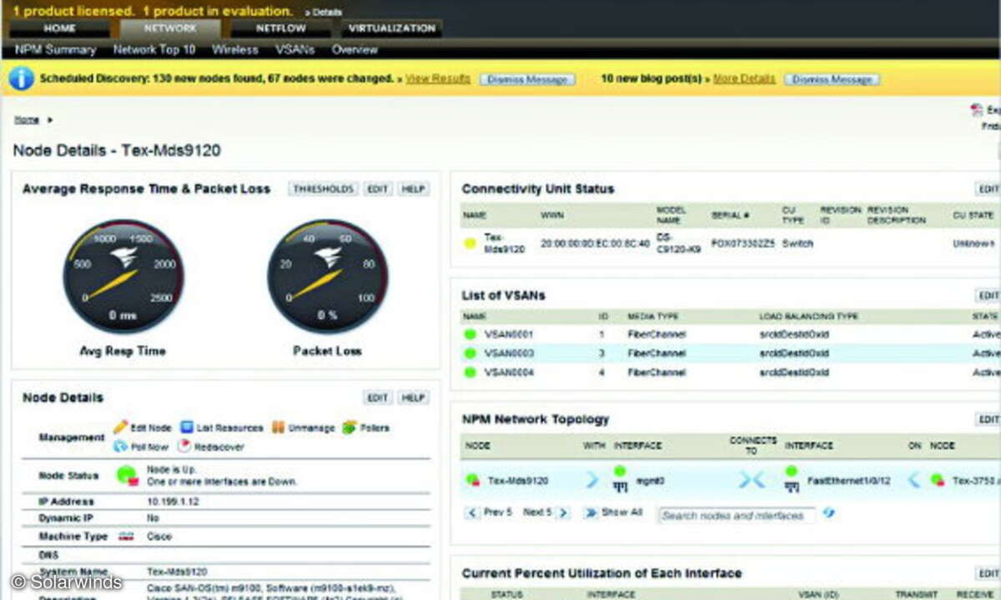Viewport: 1001px width, 600px height.
Task: Open the NPM Summary submenu item
Action: (56, 50)
